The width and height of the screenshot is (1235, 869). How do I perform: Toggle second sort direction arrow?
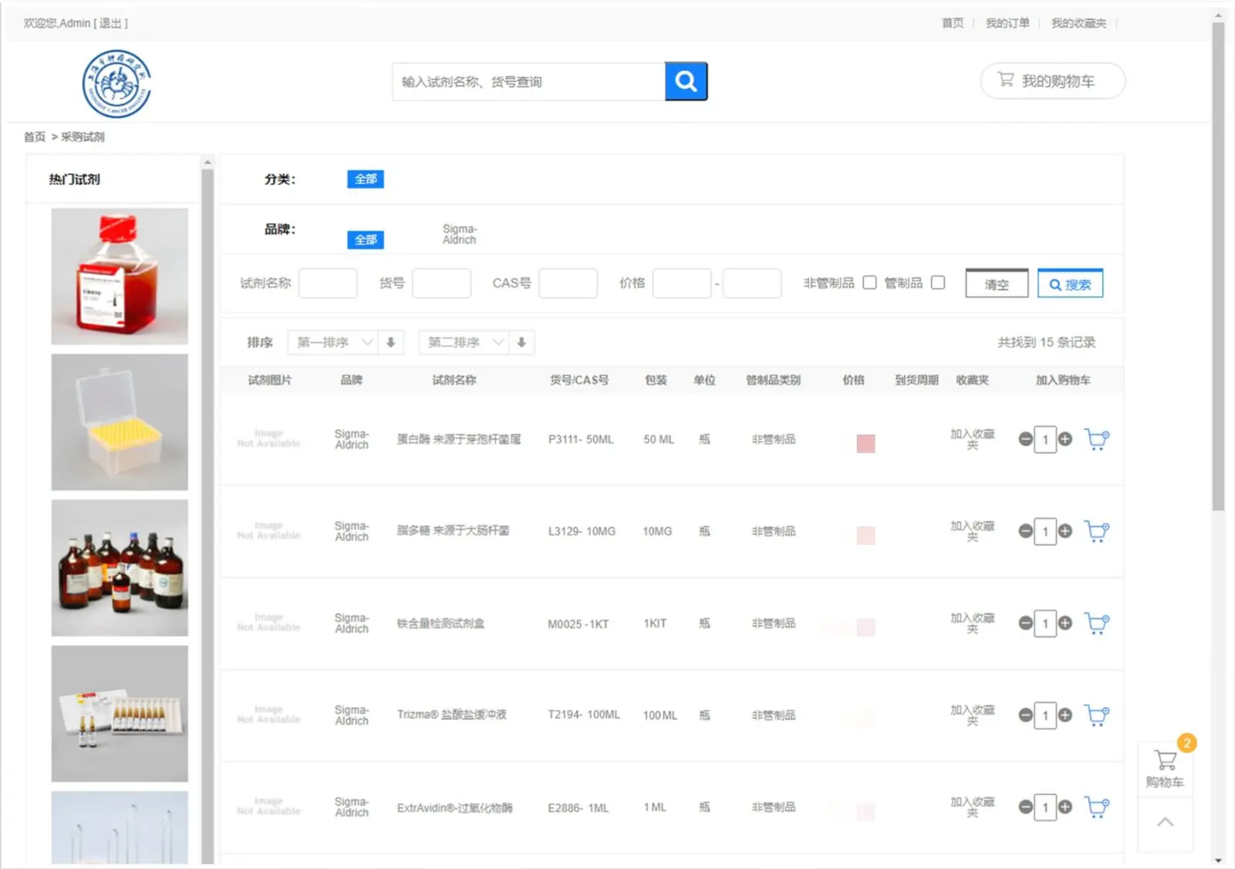point(522,342)
